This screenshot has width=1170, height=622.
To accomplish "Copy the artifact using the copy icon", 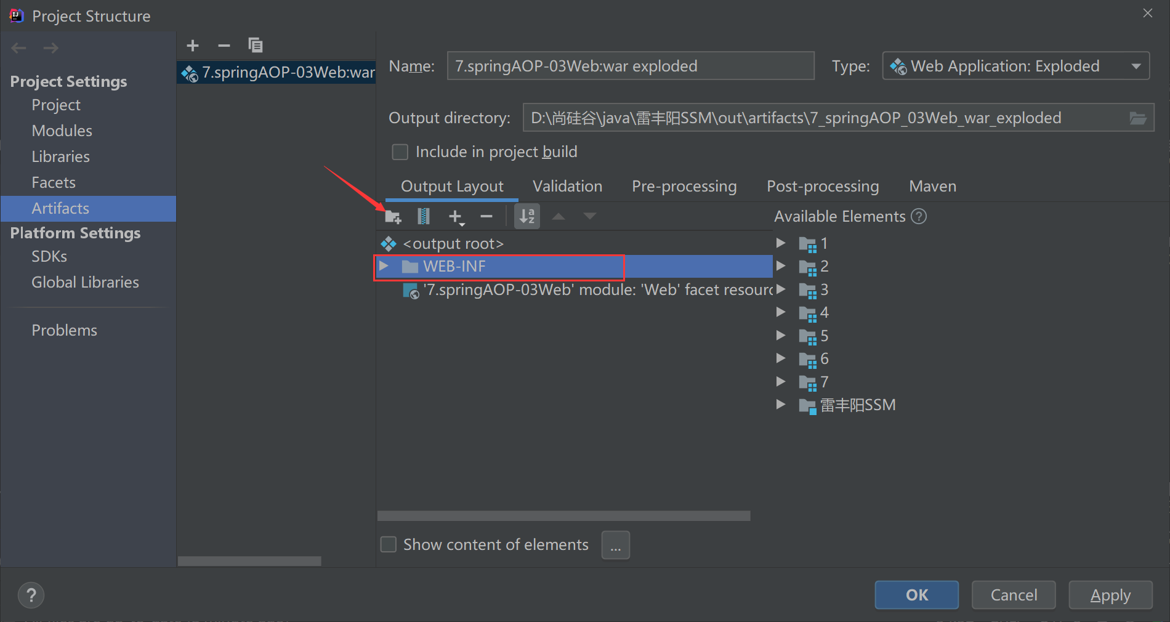I will 256,45.
